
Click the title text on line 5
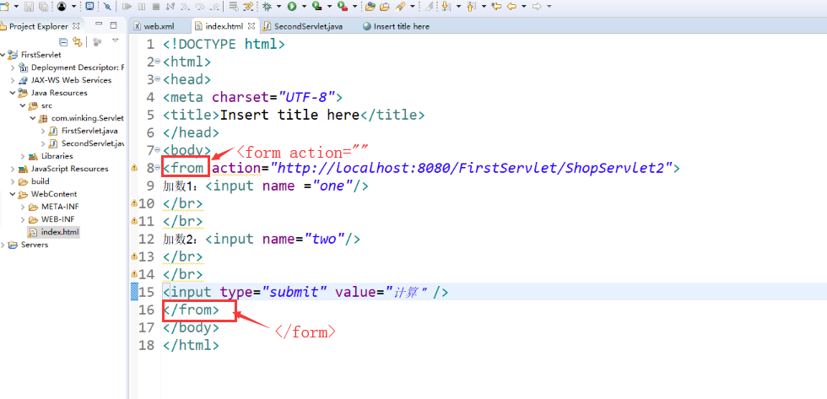[x=289, y=115]
